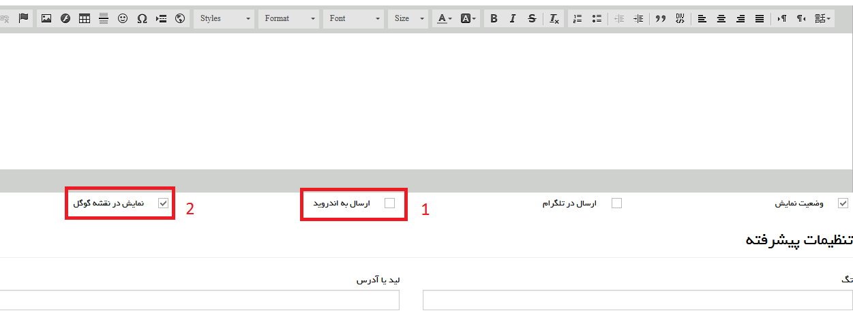This screenshot has width=853, height=315.
Task: Click into the editor text area
Action: click(x=426, y=101)
